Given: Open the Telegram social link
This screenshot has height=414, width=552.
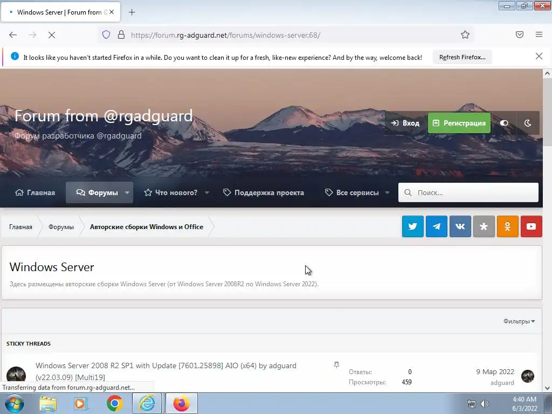Looking at the screenshot, I should (x=437, y=226).
